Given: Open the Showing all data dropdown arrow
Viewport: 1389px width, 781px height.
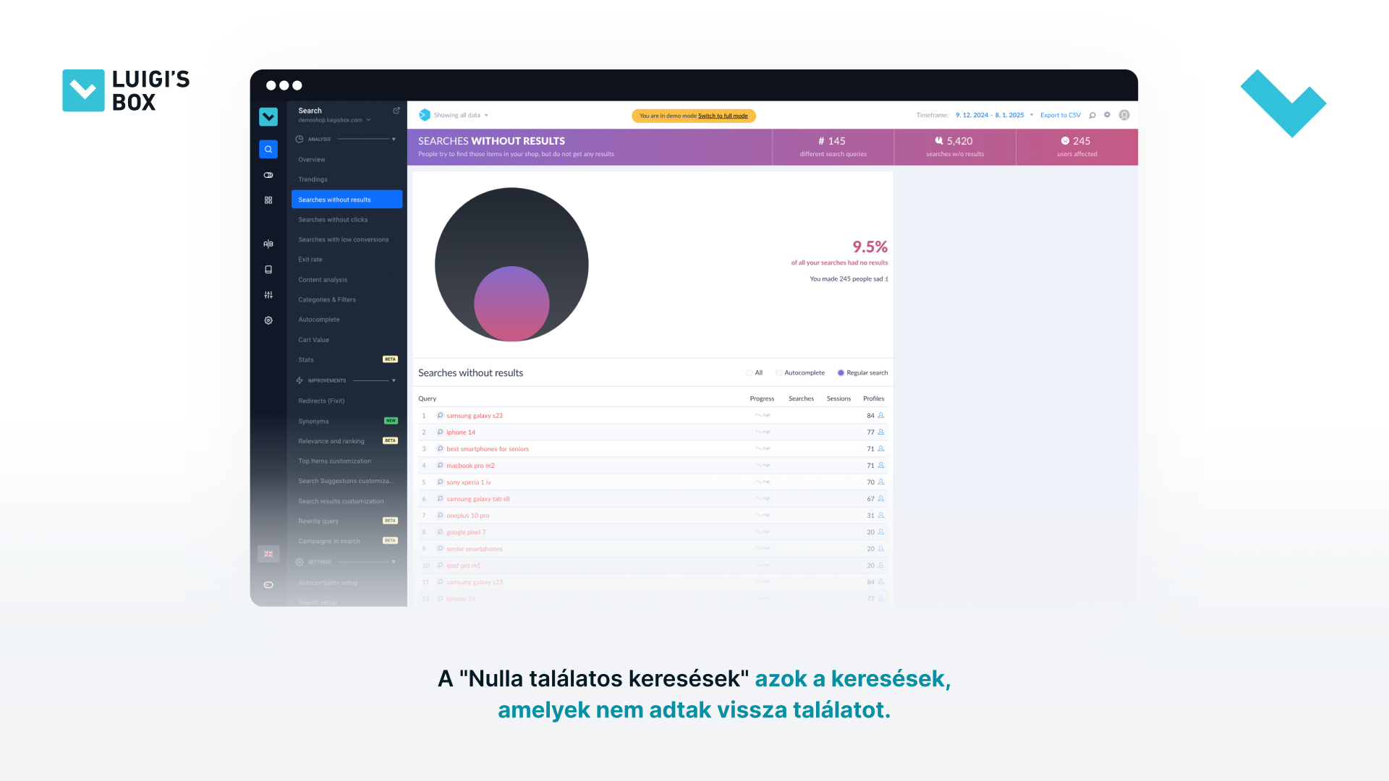Looking at the screenshot, I should click(486, 115).
